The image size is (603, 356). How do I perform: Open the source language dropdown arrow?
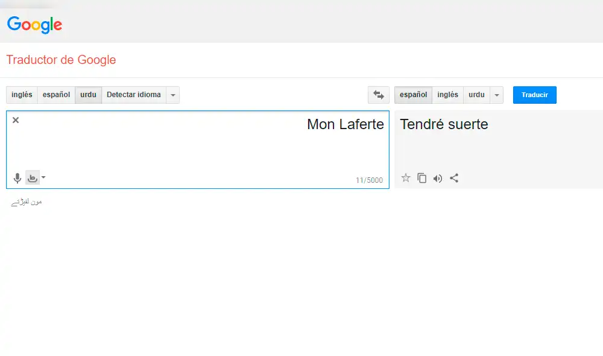(x=173, y=95)
